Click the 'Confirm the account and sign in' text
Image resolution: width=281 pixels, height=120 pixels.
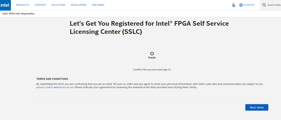[x=152, y=69]
